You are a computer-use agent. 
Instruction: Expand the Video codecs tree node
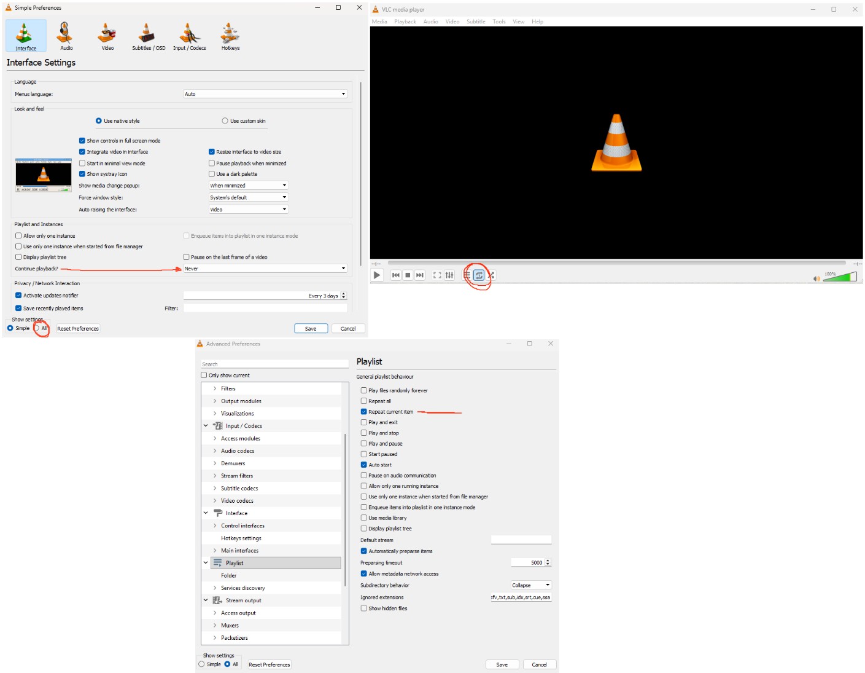point(215,501)
